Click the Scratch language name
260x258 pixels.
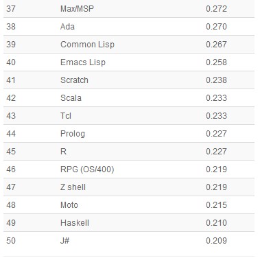(x=74, y=80)
